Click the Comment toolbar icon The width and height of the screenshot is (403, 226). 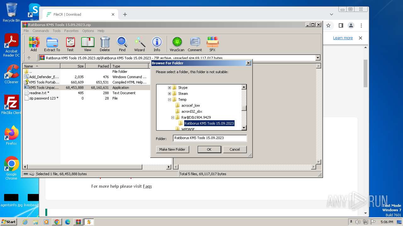pyautogui.click(x=195, y=44)
